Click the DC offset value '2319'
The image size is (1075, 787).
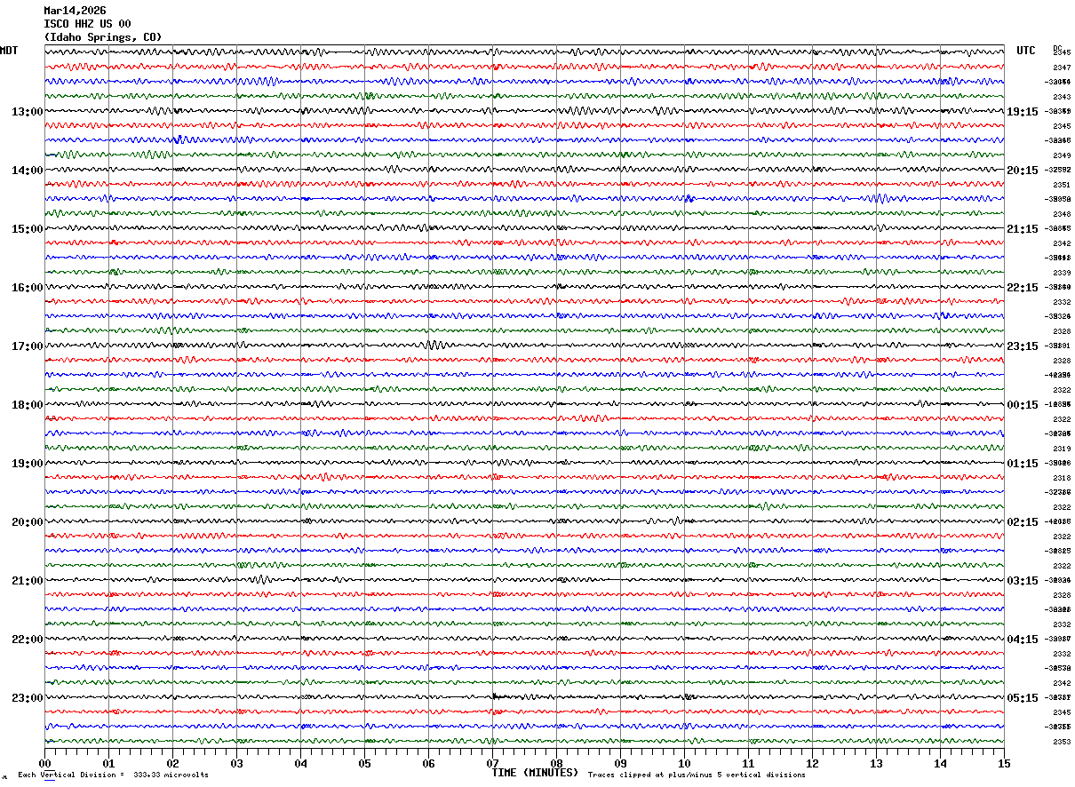click(x=1061, y=449)
